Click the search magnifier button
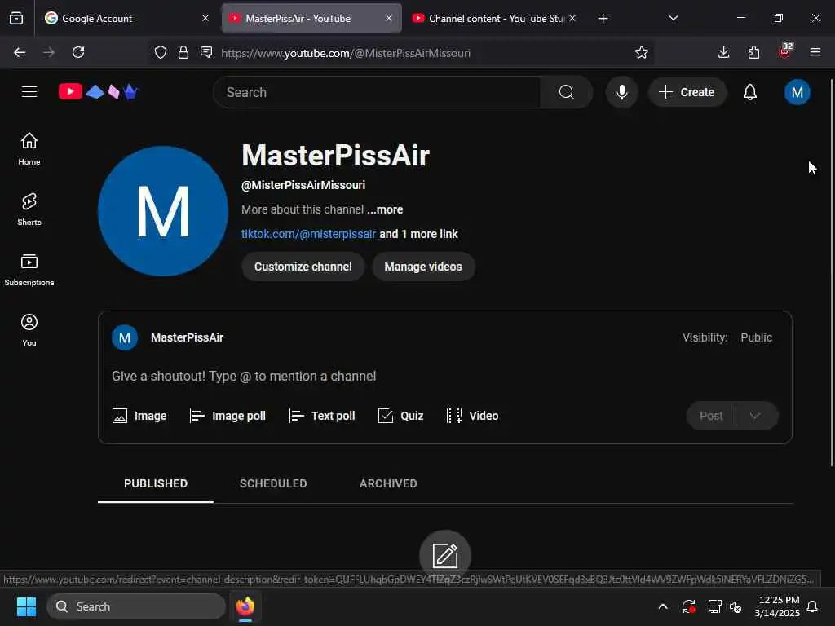 [566, 92]
